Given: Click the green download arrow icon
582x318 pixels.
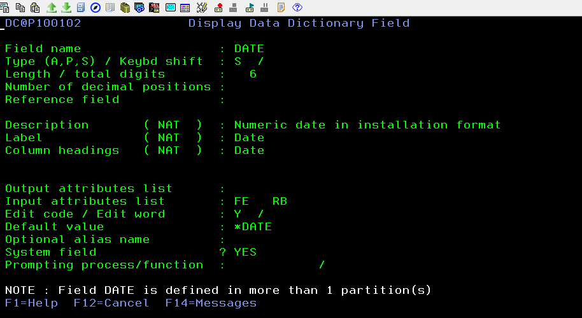Looking at the screenshot, I should click(66, 8).
